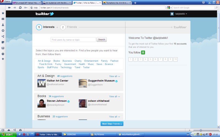Open the Widgets gear panel in sidebar
This screenshot has width=220, height=137.
point(3,30)
